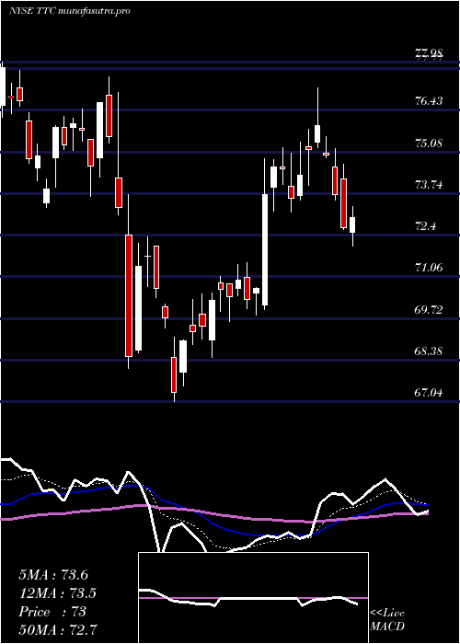Click the <<Live MACD label
Image resolution: width=460 pixels, height=644 pixels.
point(387,620)
